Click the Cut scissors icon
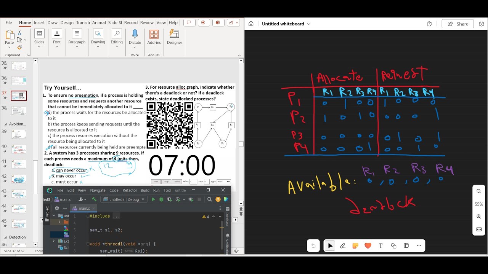 19,33
